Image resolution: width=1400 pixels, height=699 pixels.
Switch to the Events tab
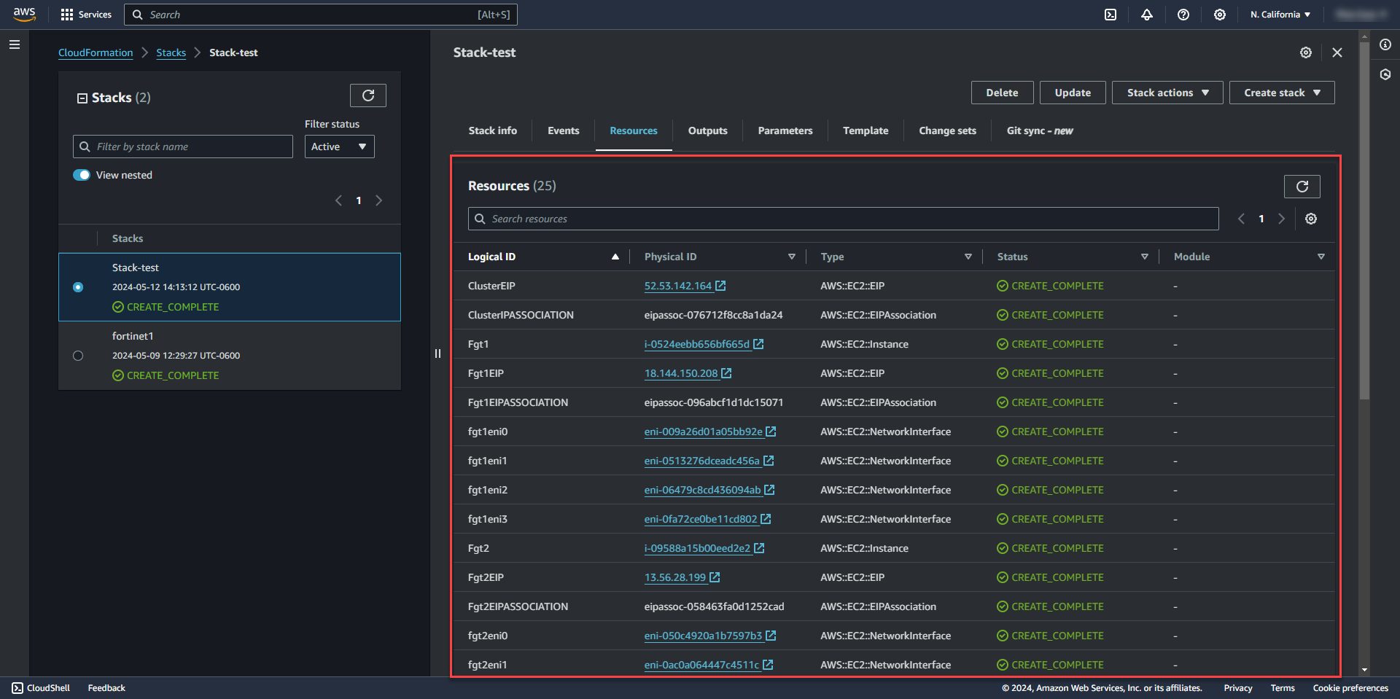[564, 130]
